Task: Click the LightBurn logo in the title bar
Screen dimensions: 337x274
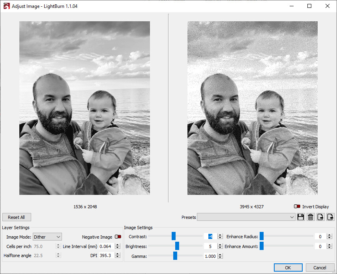Action: coord(6,6)
